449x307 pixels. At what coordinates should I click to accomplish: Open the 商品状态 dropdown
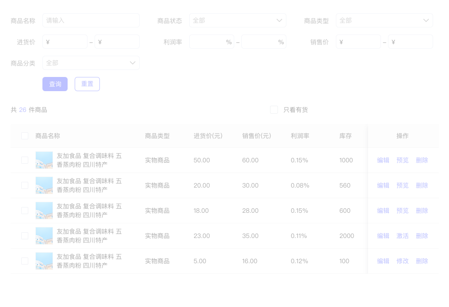pos(237,20)
